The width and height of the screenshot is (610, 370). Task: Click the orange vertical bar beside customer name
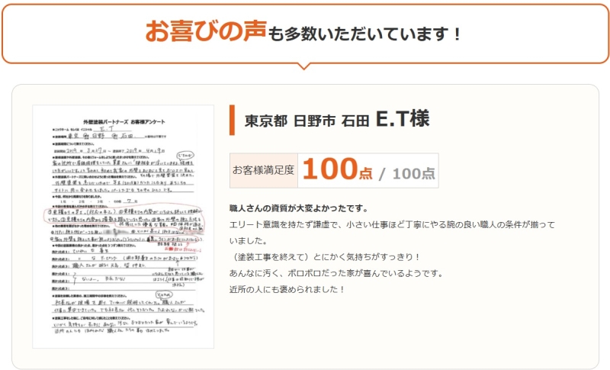tap(232, 120)
